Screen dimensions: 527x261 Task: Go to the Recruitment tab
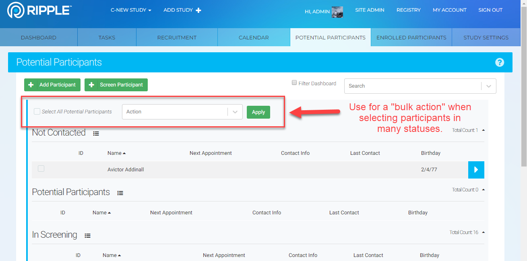tap(177, 37)
